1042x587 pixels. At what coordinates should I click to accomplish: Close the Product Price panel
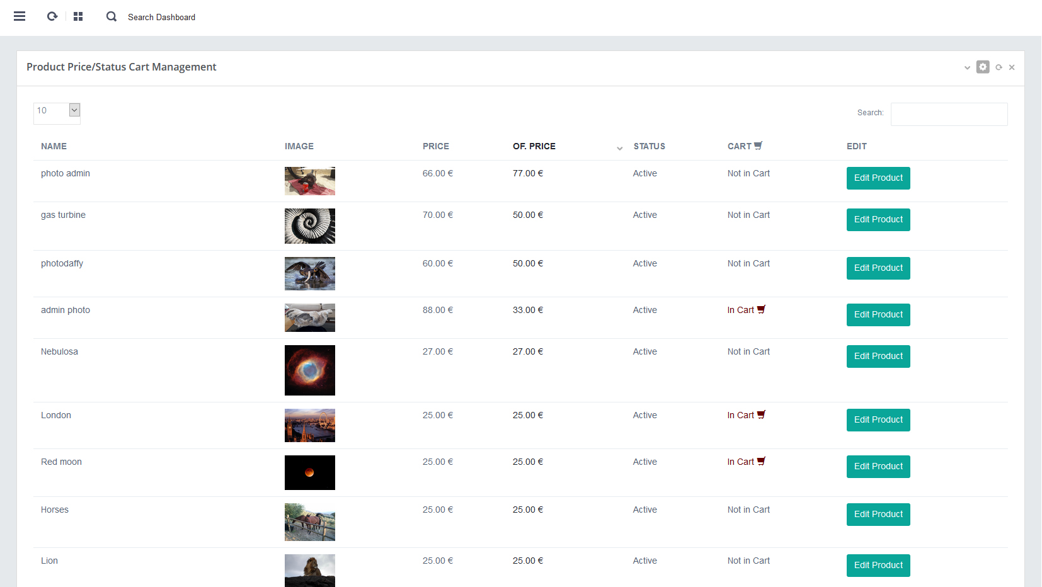coord(1012,67)
